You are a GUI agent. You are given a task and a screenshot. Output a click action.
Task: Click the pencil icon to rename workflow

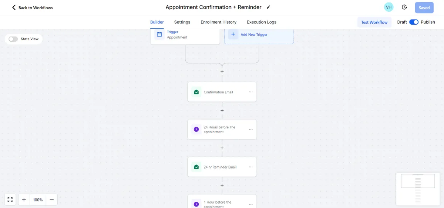269,7
